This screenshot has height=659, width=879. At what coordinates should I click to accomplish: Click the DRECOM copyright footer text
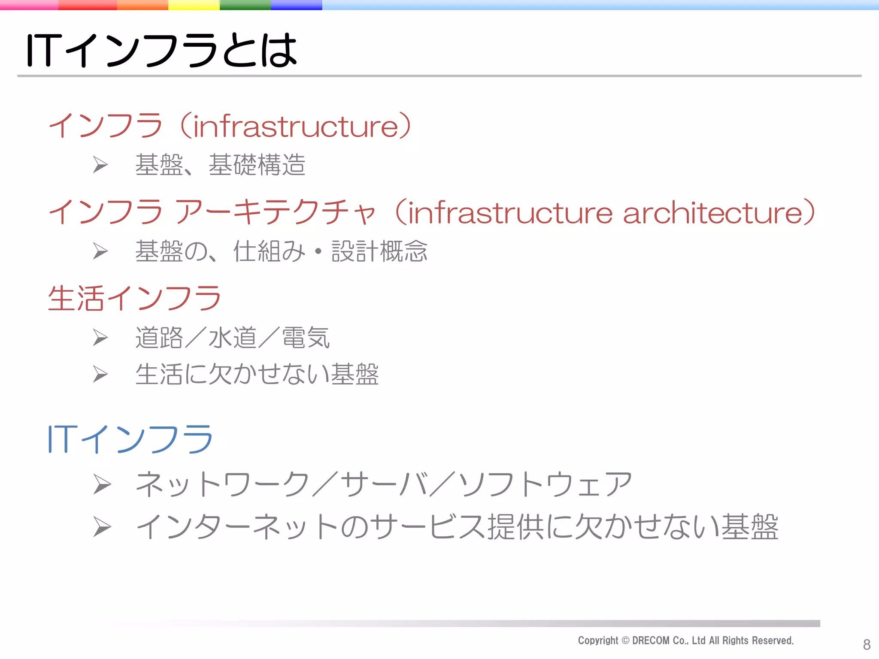click(x=686, y=641)
